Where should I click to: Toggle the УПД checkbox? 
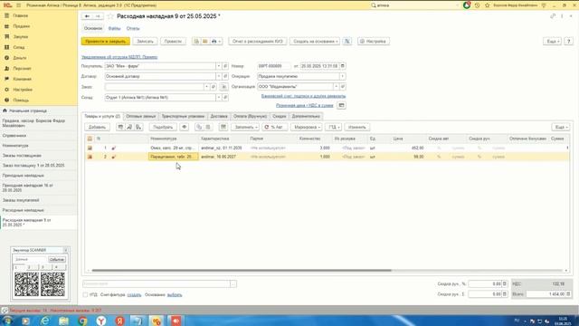click(x=85, y=295)
